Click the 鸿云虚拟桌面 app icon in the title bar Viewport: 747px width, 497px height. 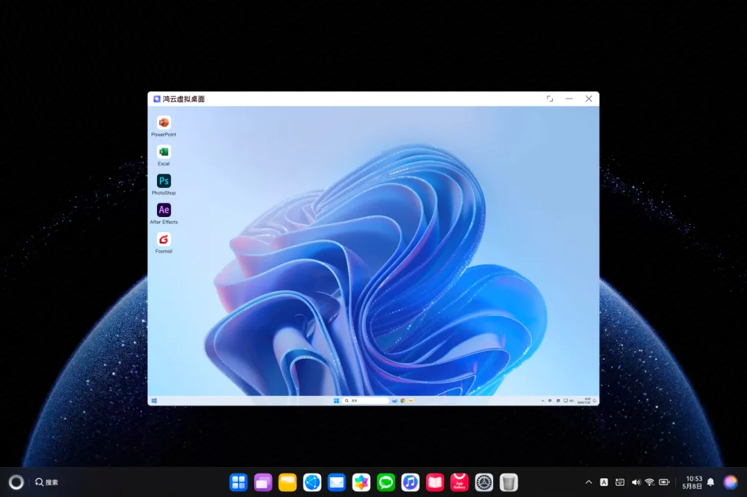[x=157, y=99]
